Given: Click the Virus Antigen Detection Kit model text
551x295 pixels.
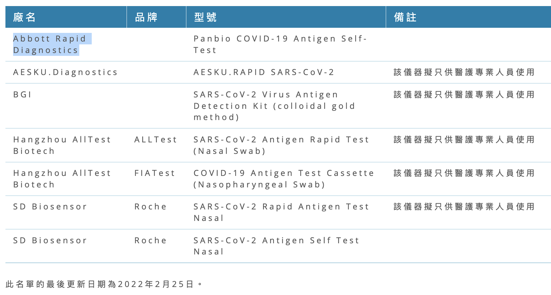Looking at the screenshot, I should point(274,106).
